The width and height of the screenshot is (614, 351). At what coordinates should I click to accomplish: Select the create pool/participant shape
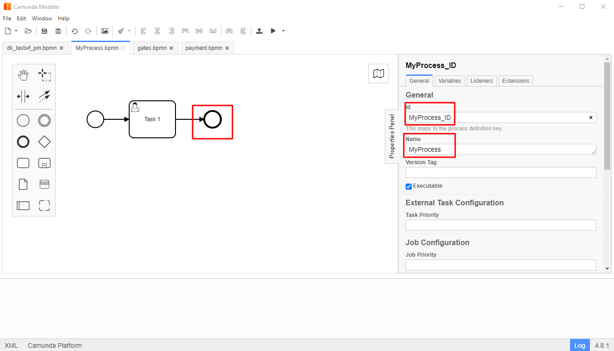pos(23,205)
